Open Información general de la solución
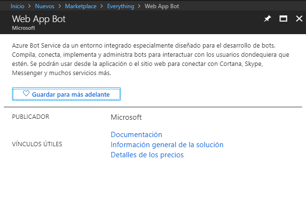This screenshot has height=202, width=306. tap(167, 145)
